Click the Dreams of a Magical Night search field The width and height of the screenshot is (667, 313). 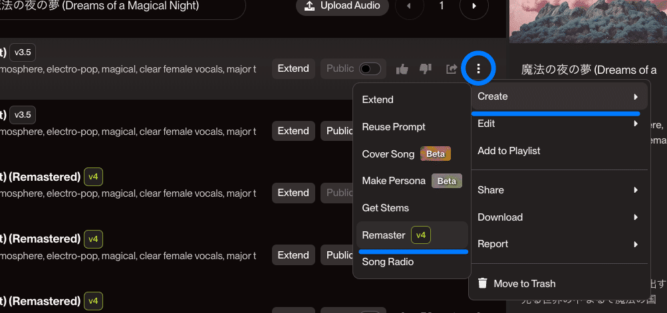pyautogui.click(x=120, y=7)
